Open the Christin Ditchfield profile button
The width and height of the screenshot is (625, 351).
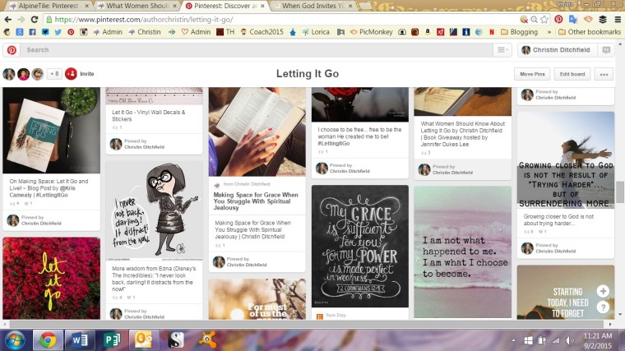[554, 50]
